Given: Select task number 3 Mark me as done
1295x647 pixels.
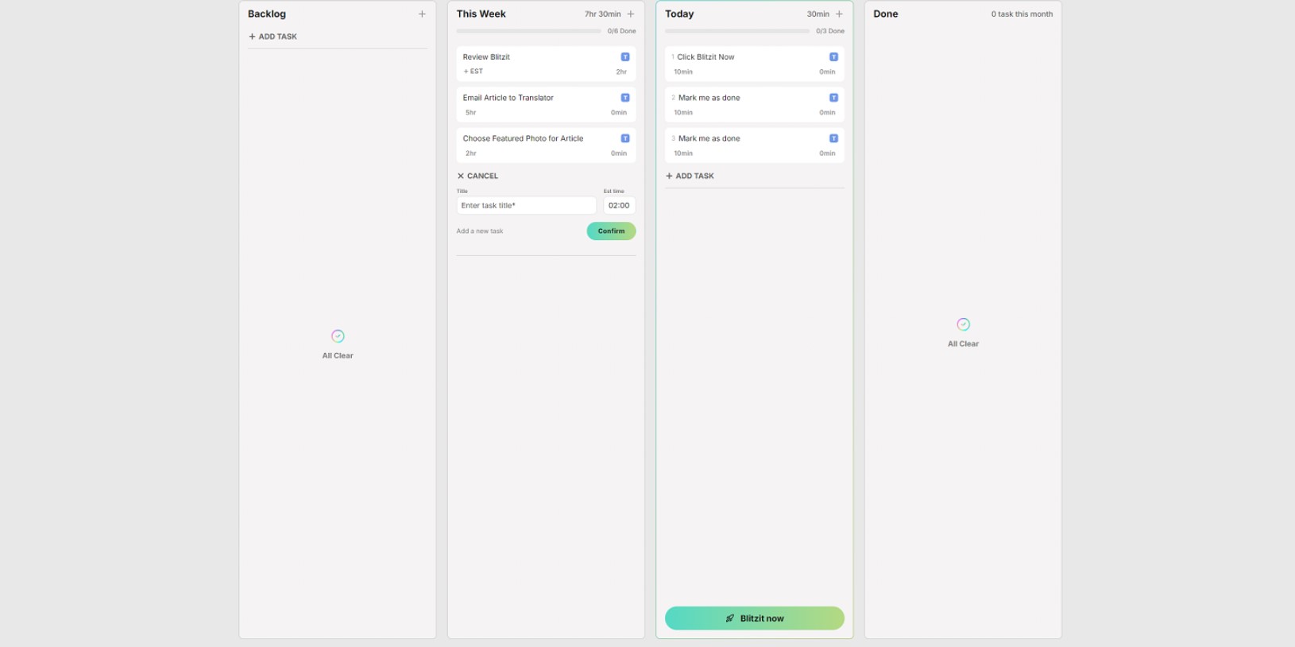Looking at the screenshot, I should [x=709, y=138].
